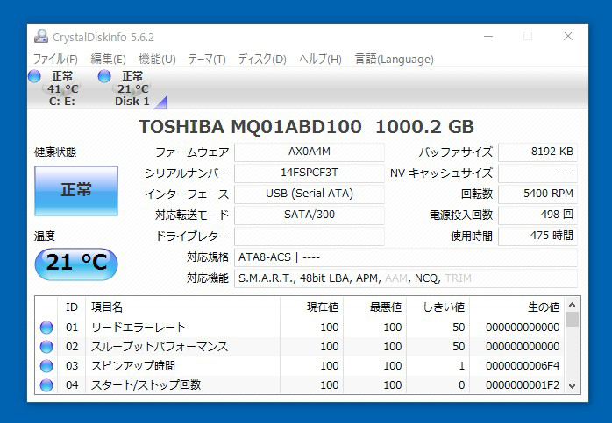Open the 言語(Language) menu
This screenshot has height=423, width=612.
click(x=394, y=59)
